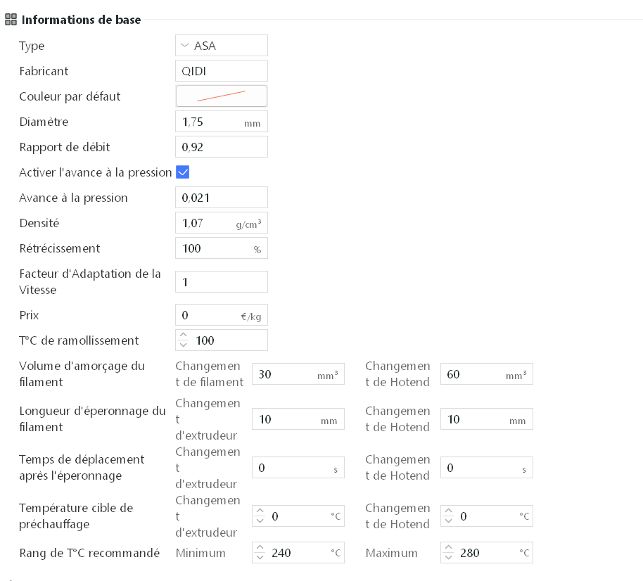Image resolution: width=643 pixels, height=581 pixels.
Task: Disable the Activer l'avance à la pression checkbox
Action: click(183, 172)
